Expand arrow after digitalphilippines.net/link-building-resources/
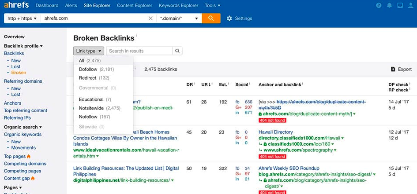The height and width of the screenshot is (194, 417). [x=173, y=180]
